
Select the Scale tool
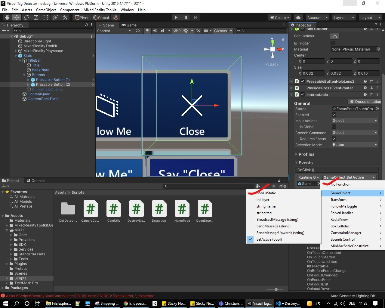pos(36,17)
